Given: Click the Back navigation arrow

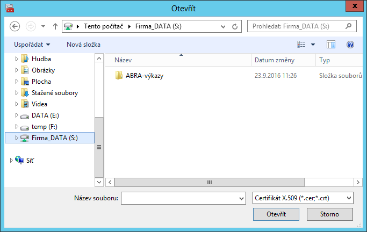Looking at the screenshot, I should (15, 26).
